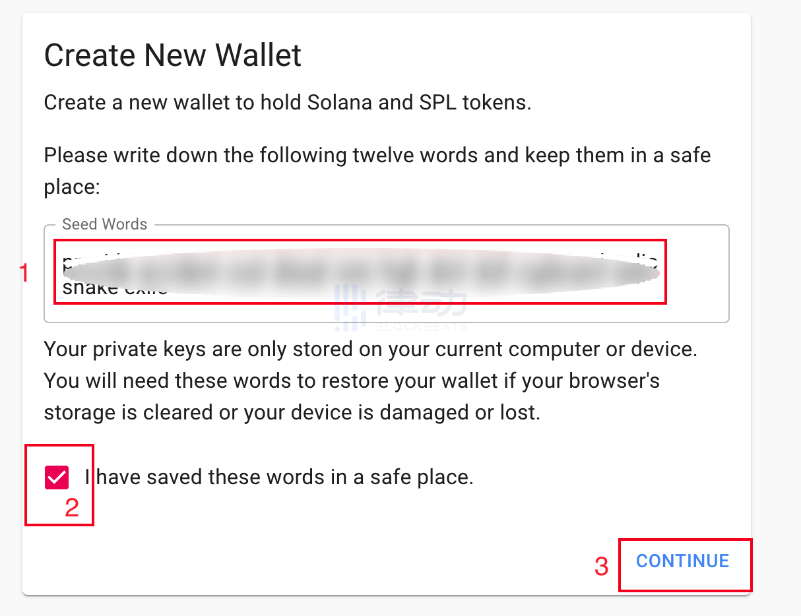
Task: Click the 'Seed Words' field label
Action: (104, 224)
